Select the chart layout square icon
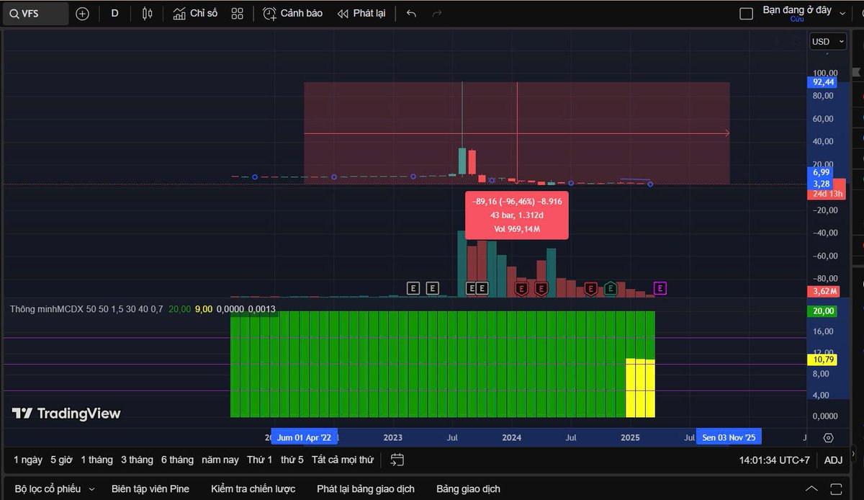 point(747,14)
